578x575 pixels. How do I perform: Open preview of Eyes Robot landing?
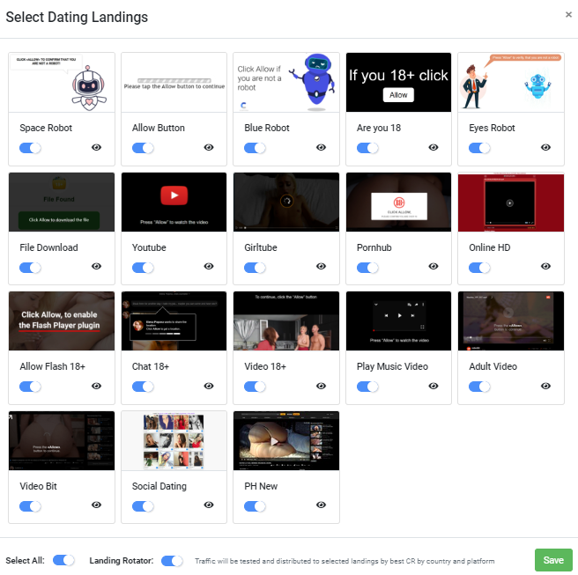pos(545,148)
